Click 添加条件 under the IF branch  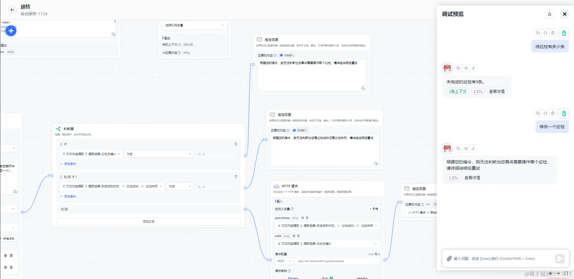pyautogui.click(x=68, y=164)
